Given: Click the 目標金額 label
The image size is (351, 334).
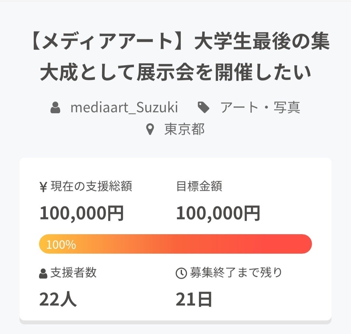Looking at the screenshot, I should 199,187.
